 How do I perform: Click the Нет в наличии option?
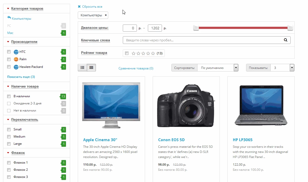(x=25, y=111)
